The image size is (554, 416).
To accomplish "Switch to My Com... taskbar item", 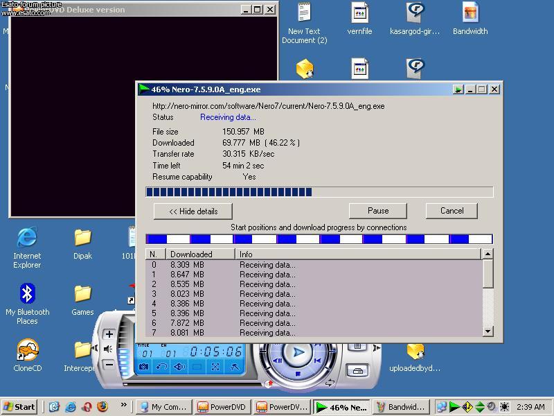I will 164,407.
